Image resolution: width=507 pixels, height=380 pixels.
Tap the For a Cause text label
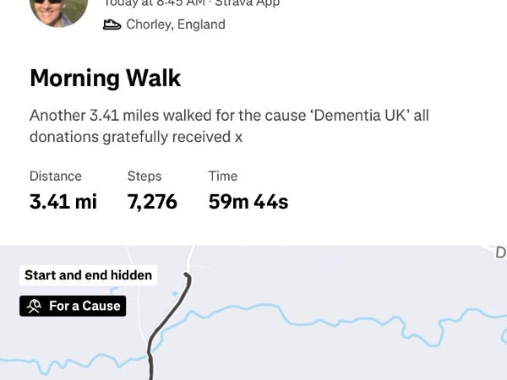[x=84, y=306]
